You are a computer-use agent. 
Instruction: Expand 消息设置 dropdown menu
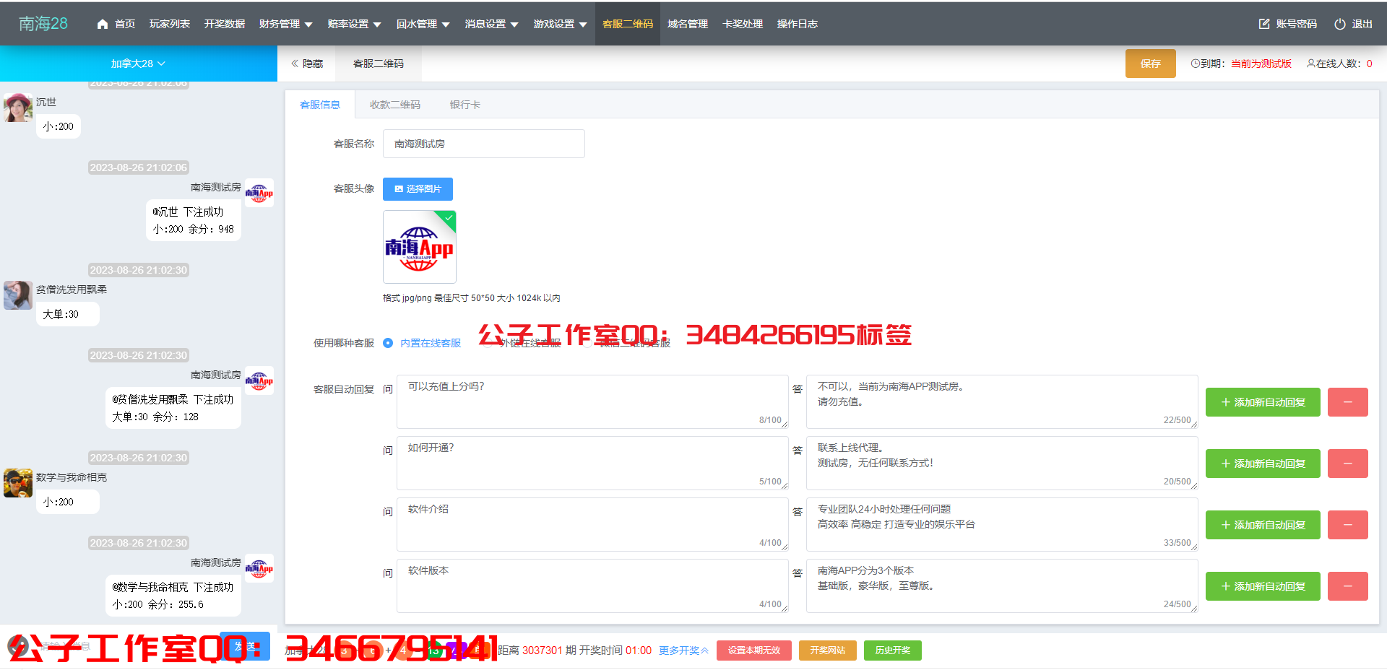(x=492, y=24)
